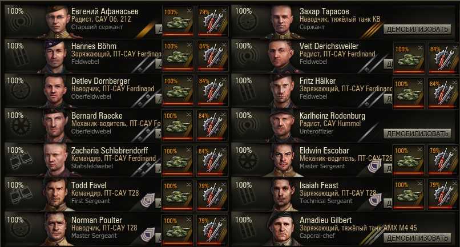Click Bernard Raecke's camouflage skill icon

tap(178, 126)
